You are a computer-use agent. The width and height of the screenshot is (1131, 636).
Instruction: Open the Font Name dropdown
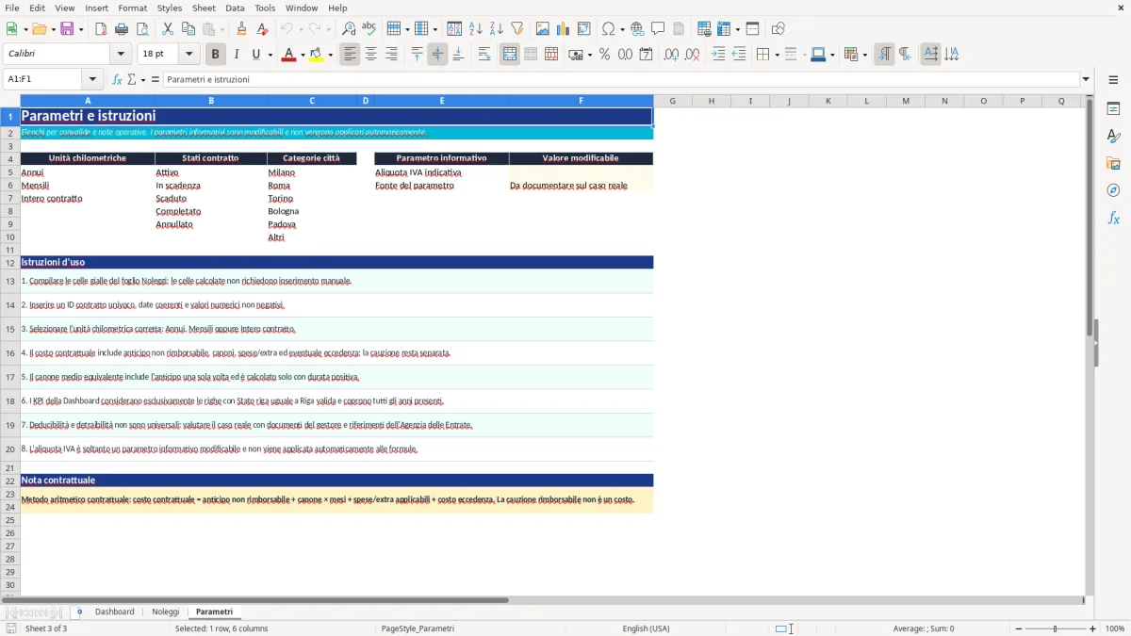click(x=123, y=55)
